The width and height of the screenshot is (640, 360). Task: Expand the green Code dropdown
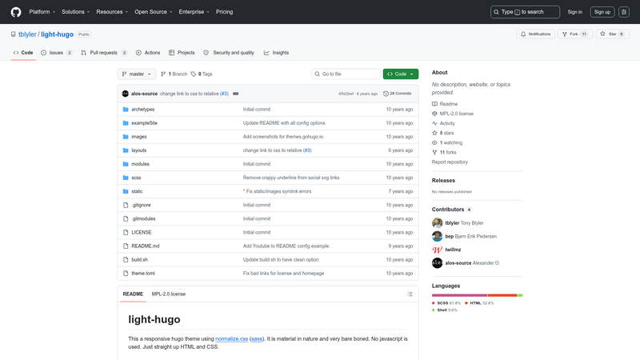tap(401, 74)
